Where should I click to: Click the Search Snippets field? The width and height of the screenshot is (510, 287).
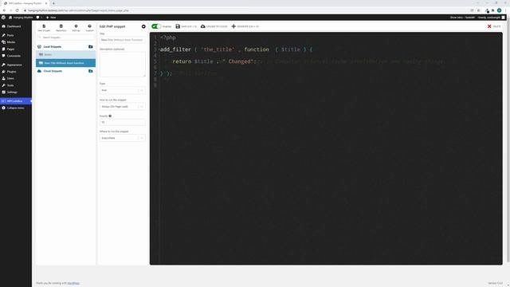[x=65, y=37]
